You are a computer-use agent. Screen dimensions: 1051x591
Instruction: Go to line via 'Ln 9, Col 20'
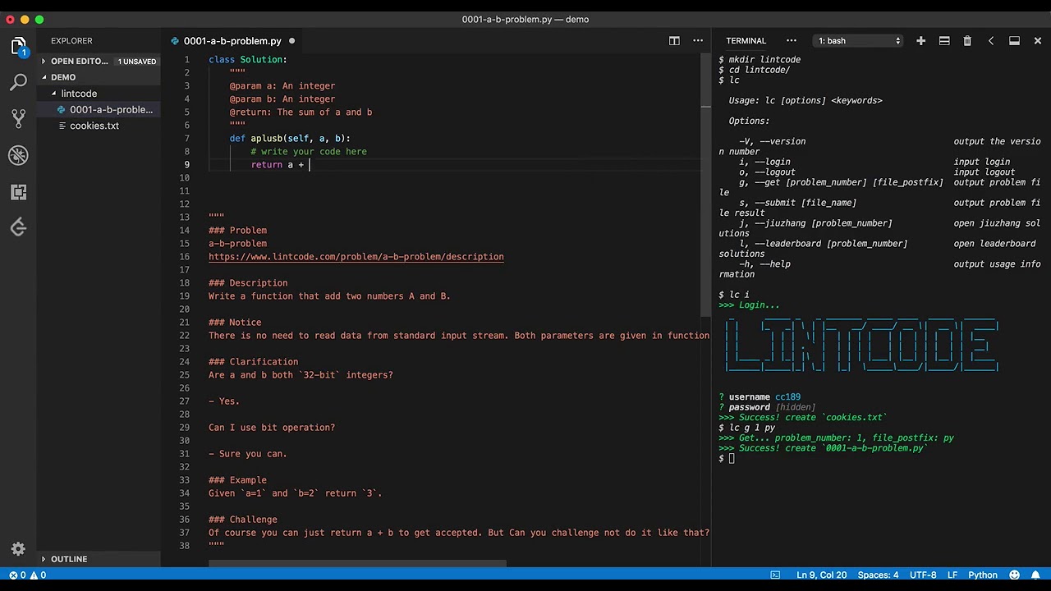tap(821, 575)
